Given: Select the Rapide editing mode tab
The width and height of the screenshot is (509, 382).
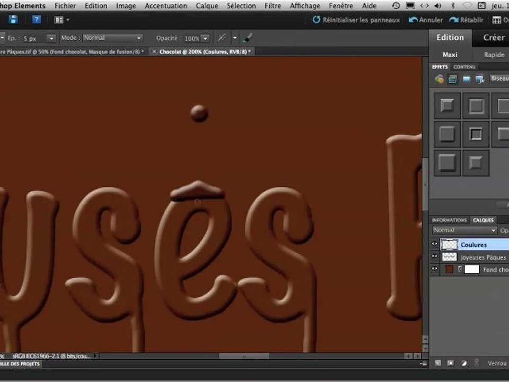Looking at the screenshot, I should [494, 55].
